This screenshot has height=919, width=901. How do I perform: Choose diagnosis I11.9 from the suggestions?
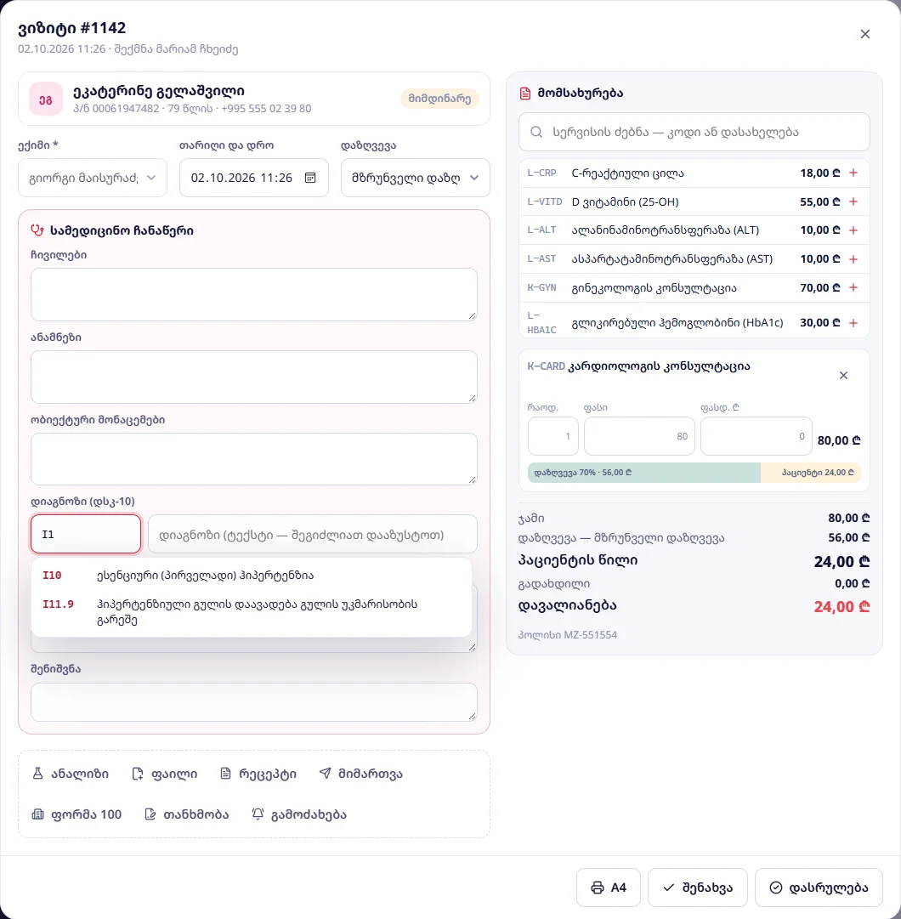(252, 612)
